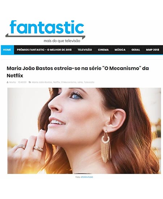163x199 pixels.
Task: Click the folder categories icon
Action: (30, 82)
